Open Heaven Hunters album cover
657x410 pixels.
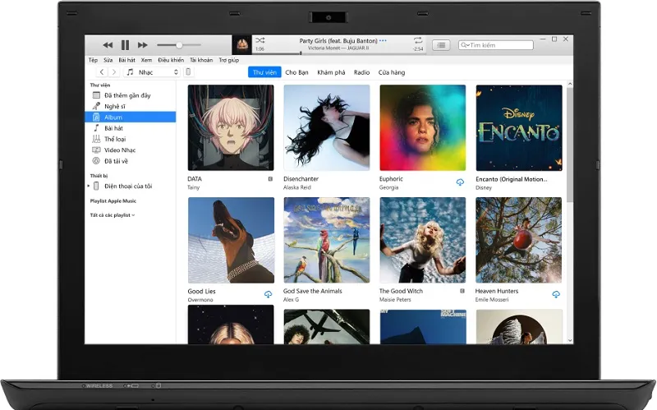tap(519, 240)
